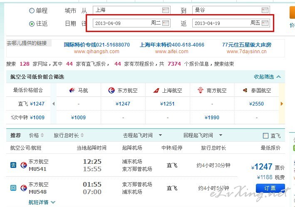Viewport: 295px width, 207px height.
Task: Choose 泰国航空 direct price ¥2550
Action: [256, 104]
